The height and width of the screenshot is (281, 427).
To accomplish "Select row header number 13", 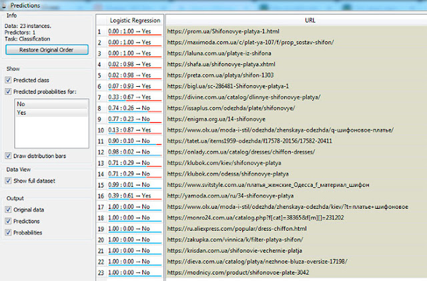I will [101, 164].
